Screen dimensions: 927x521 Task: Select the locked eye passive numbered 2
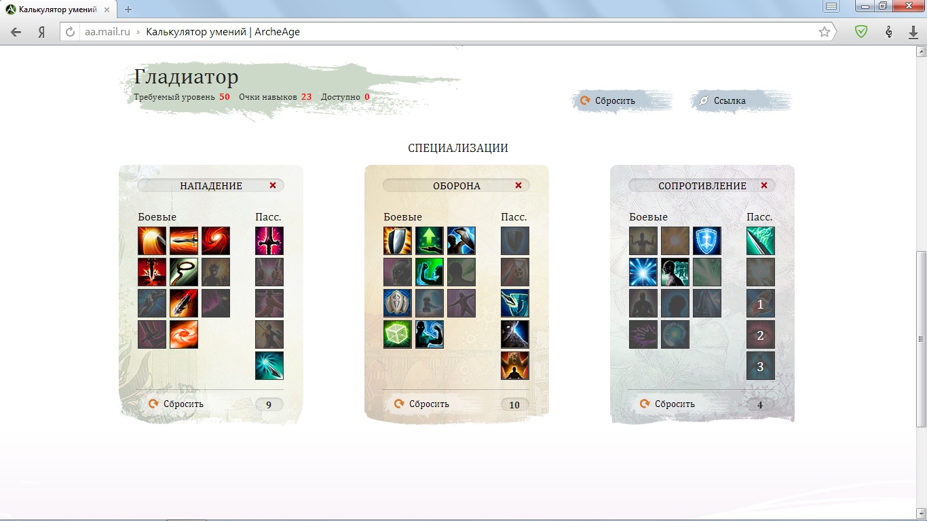pos(761,334)
